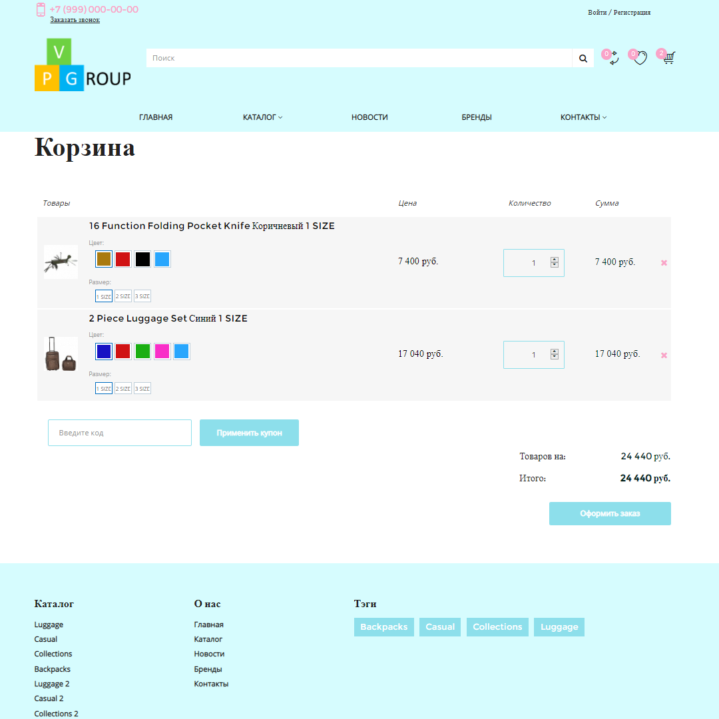Viewport: 719px width, 719px height.
Task: Go to Новости in navigation
Action: pyautogui.click(x=369, y=117)
